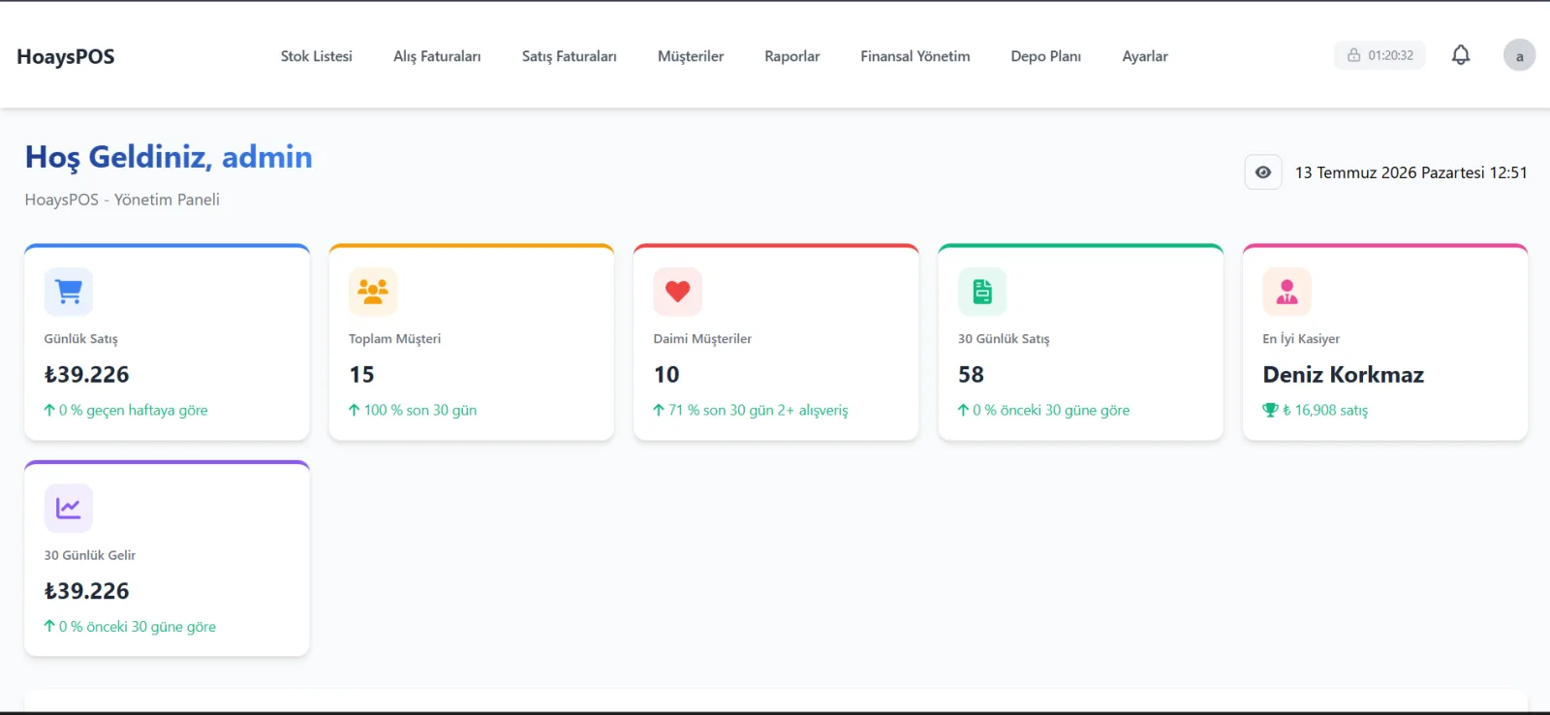Open the Raporlar section
This screenshot has width=1550, height=715.
tap(792, 56)
